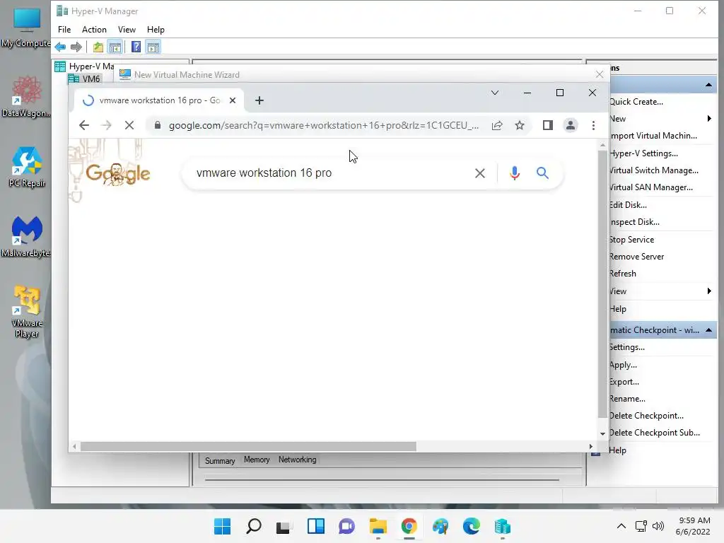Toggle the show/hide action pane toolbar icon

(x=153, y=47)
